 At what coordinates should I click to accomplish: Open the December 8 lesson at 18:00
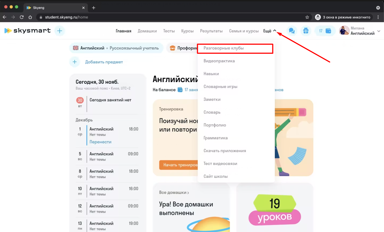[x=107, y=174]
